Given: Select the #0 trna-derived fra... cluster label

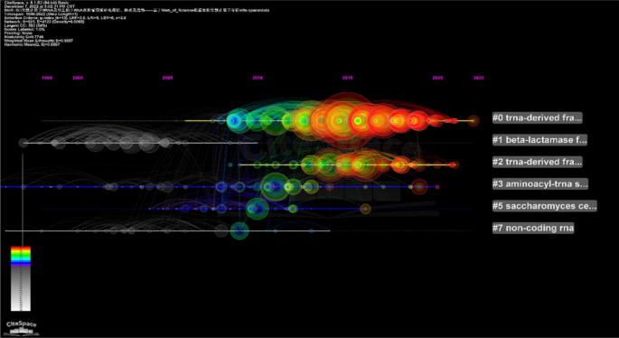Looking at the screenshot, I should [538, 117].
